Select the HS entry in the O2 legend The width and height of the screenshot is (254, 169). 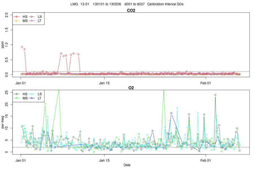[x=20, y=94]
